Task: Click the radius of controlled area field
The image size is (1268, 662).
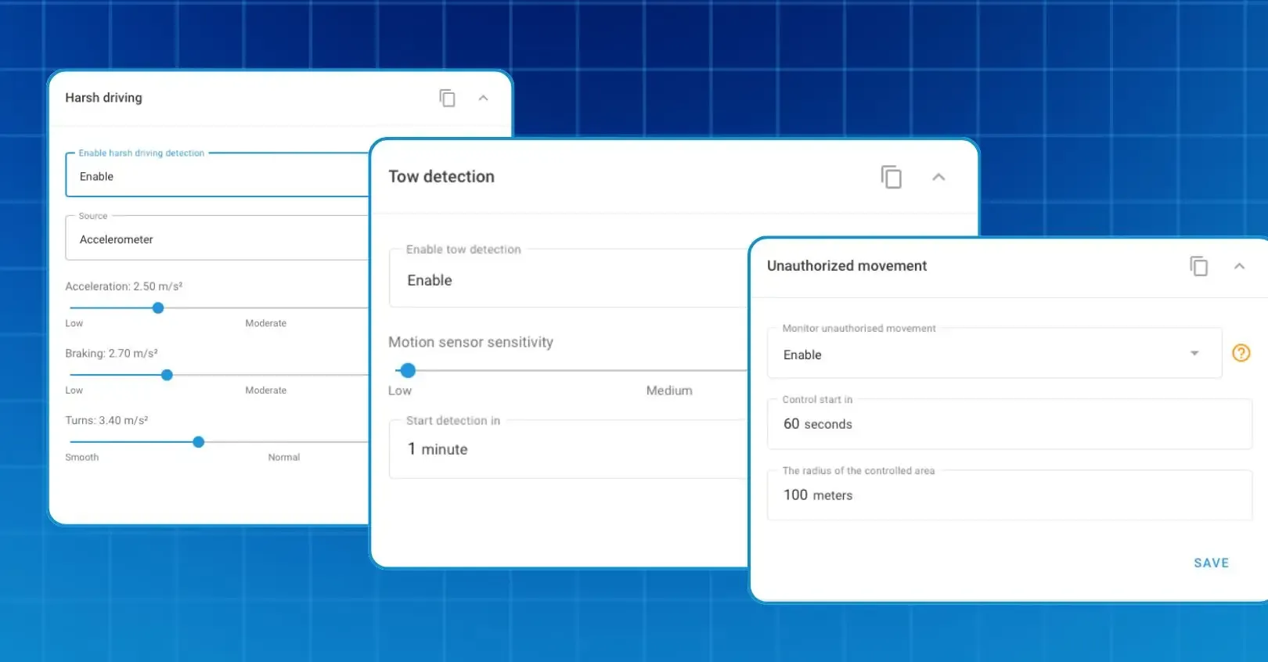Action: pyautogui.click(x=1008, y=495)
